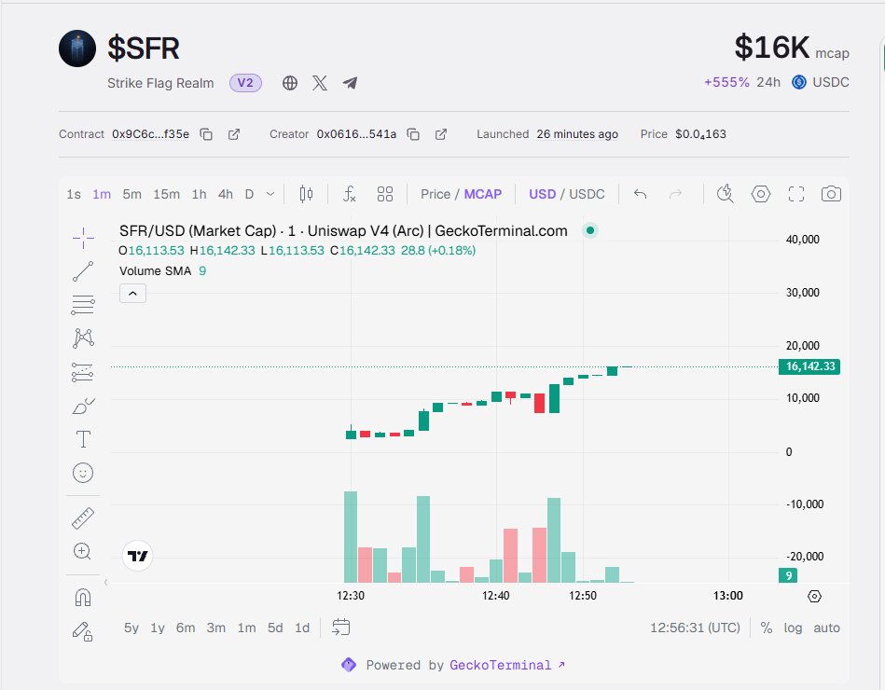885x690 pixels.
Task: Collapse the indicator legend chevron
Action: 132,294
